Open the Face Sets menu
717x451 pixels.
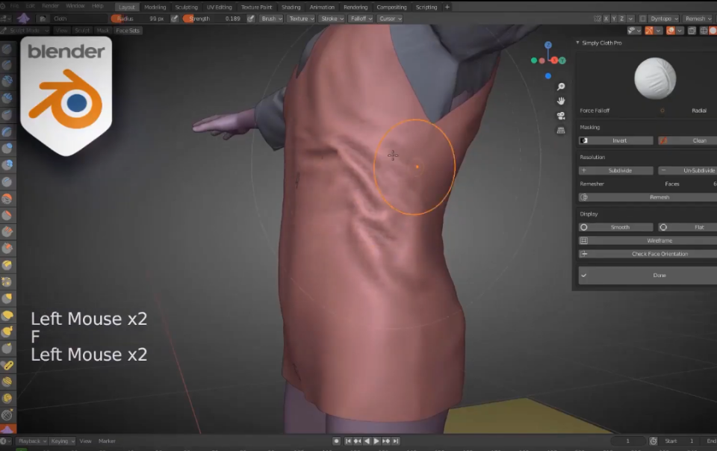(x=128, y=31)
